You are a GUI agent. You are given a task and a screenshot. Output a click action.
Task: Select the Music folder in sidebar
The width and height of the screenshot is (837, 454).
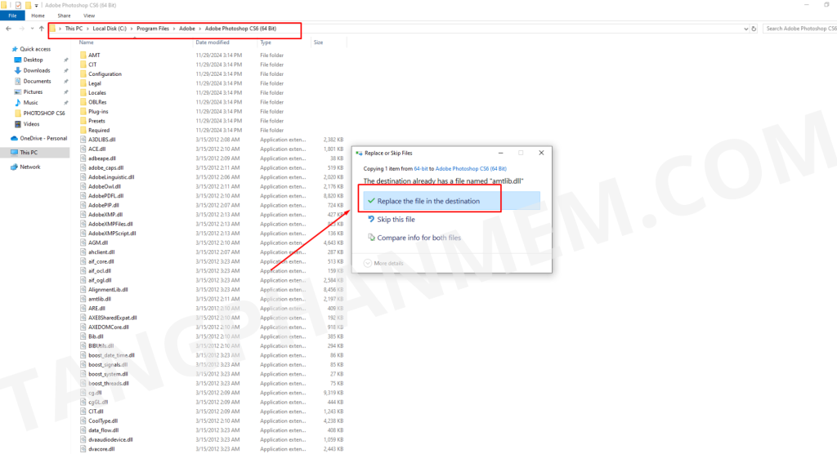(30, 102)
